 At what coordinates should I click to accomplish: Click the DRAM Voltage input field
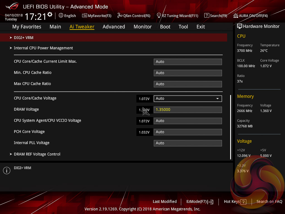[188, 110]
